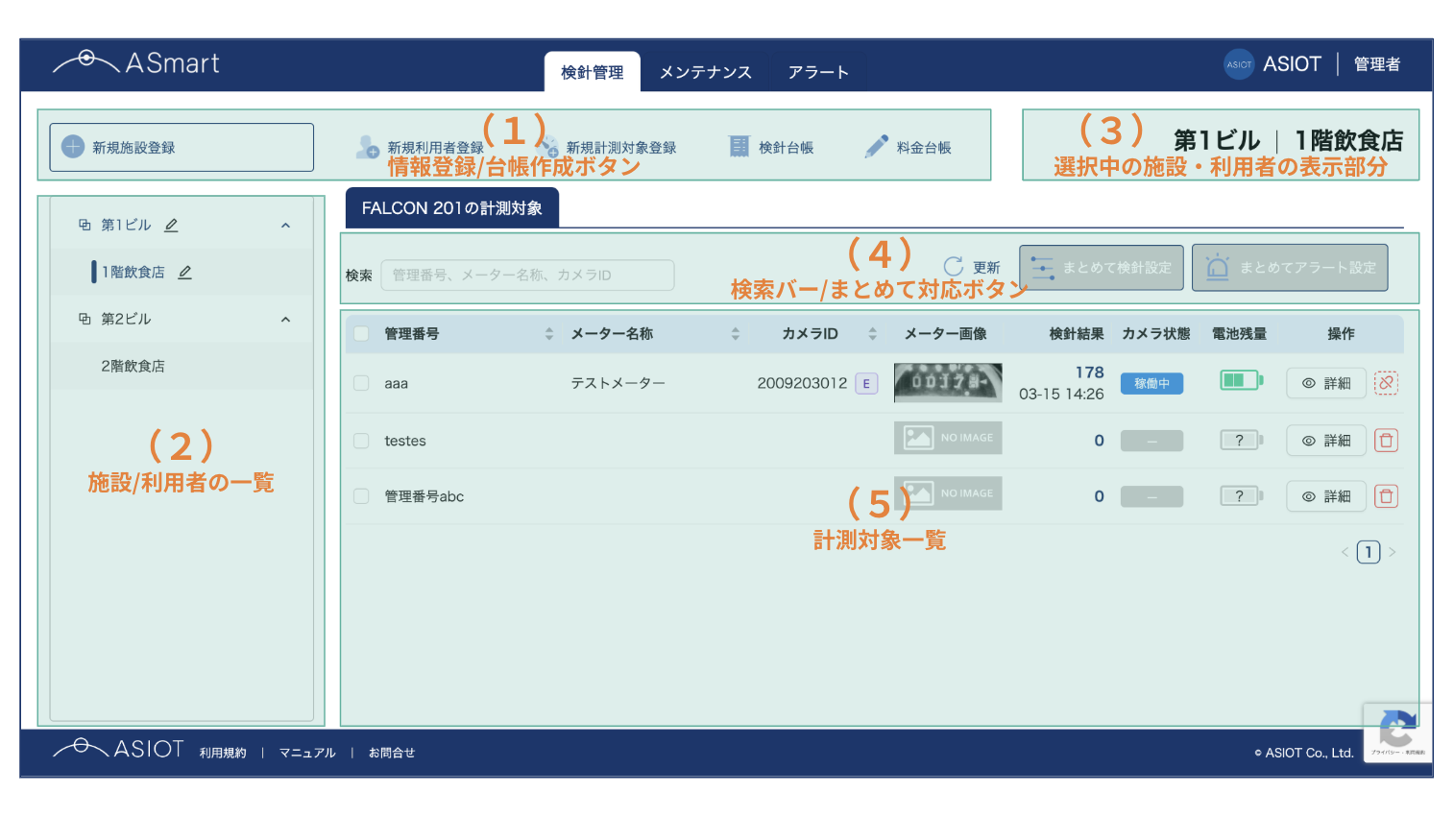This screenshot has width=1454, height=816.
Task: Click the unlink icon for aaa
Action: 1386,383
